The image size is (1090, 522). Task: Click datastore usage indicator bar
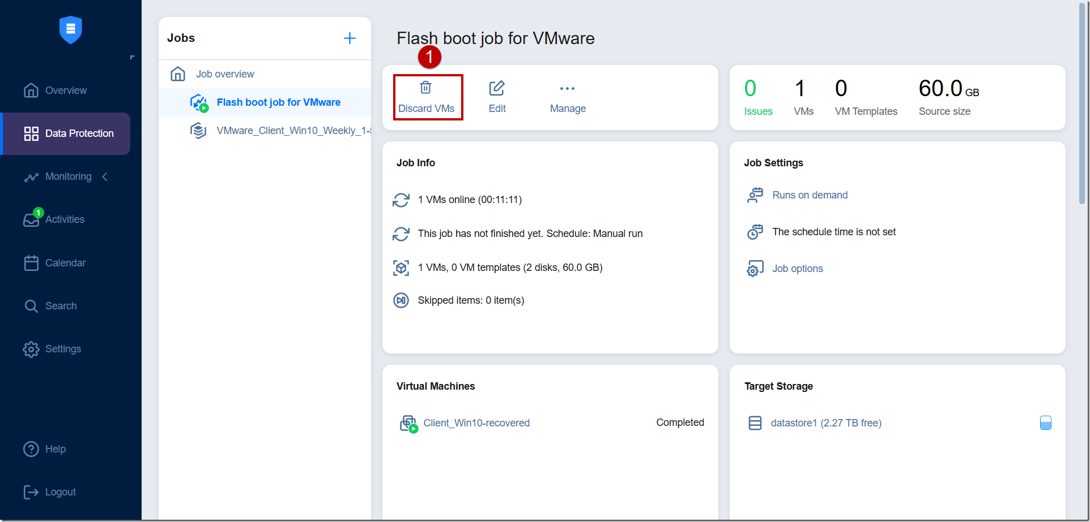tap(1046, 423)
